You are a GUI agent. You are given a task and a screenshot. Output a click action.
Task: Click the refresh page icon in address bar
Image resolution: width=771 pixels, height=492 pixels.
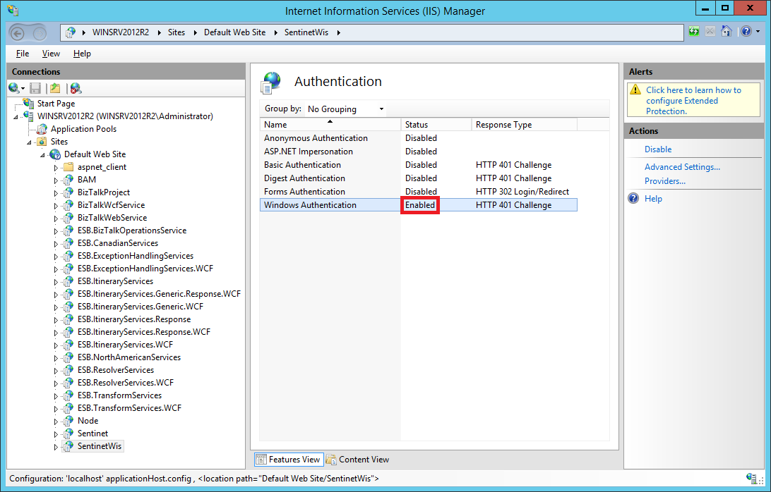point(694,32)
